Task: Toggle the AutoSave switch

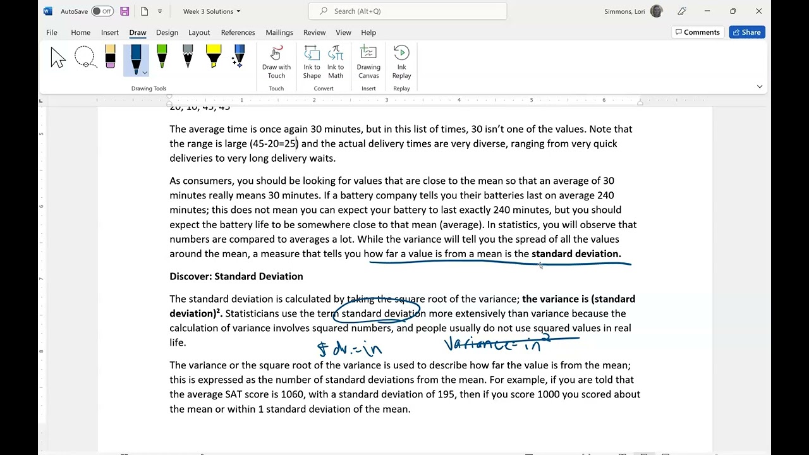Action: click(x=102, y=11)
